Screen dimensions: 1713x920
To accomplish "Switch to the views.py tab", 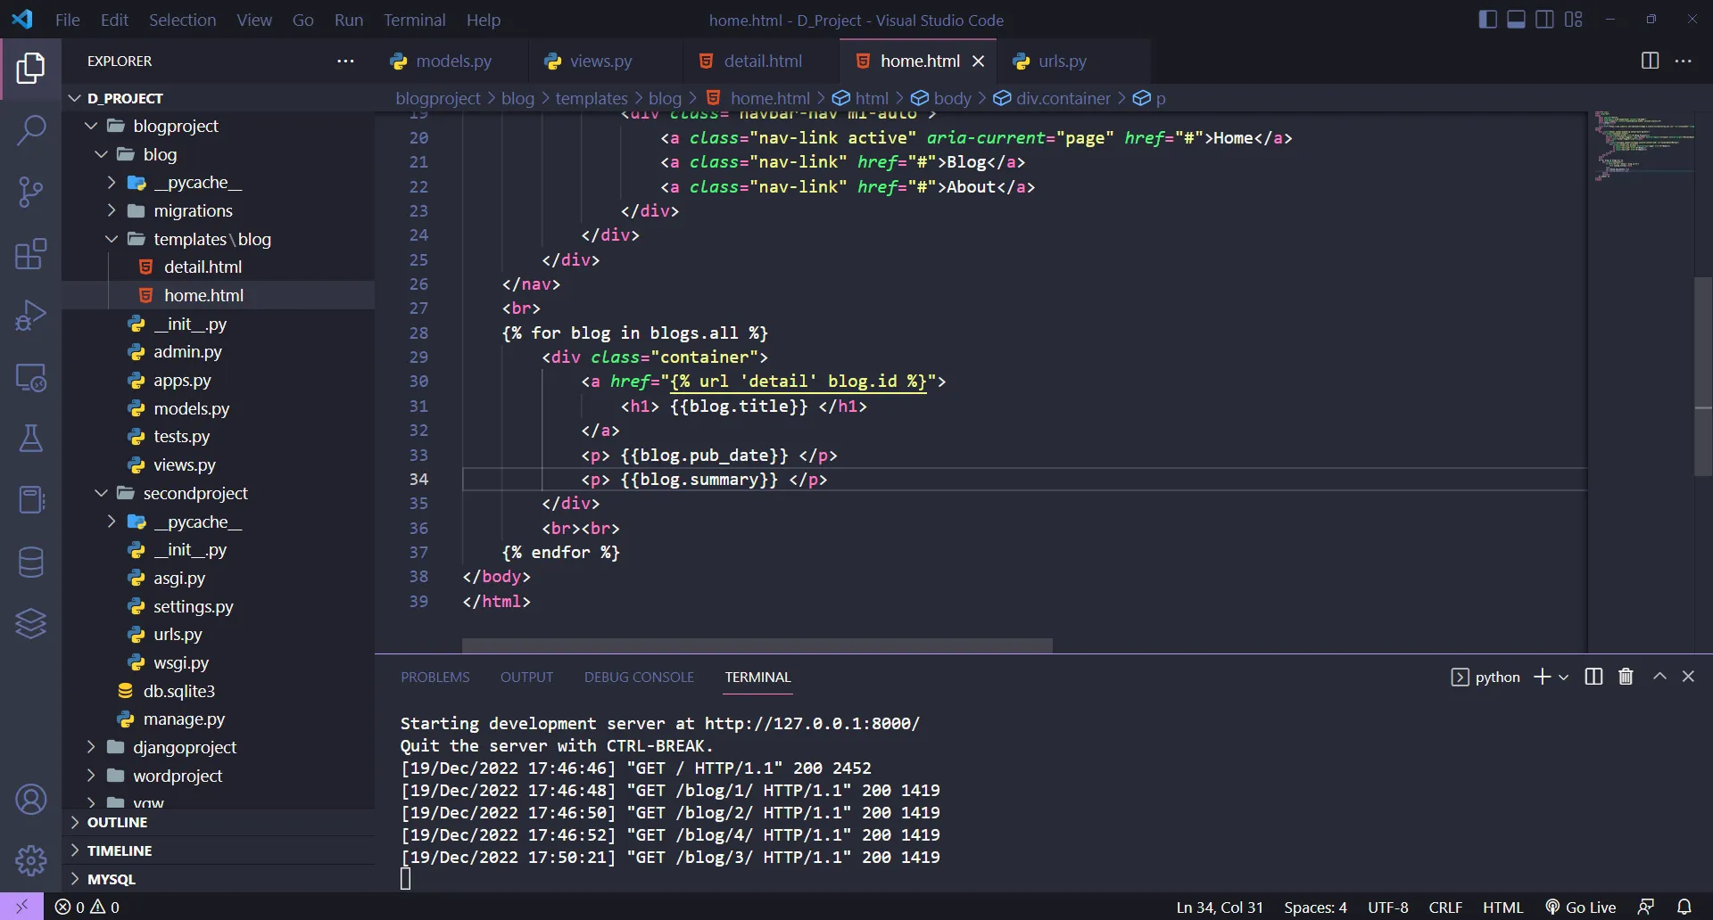I will tap(600, 61).
